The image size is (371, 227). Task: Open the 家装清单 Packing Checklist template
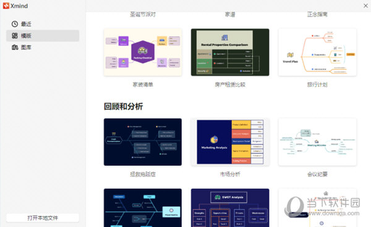(143, 52)
